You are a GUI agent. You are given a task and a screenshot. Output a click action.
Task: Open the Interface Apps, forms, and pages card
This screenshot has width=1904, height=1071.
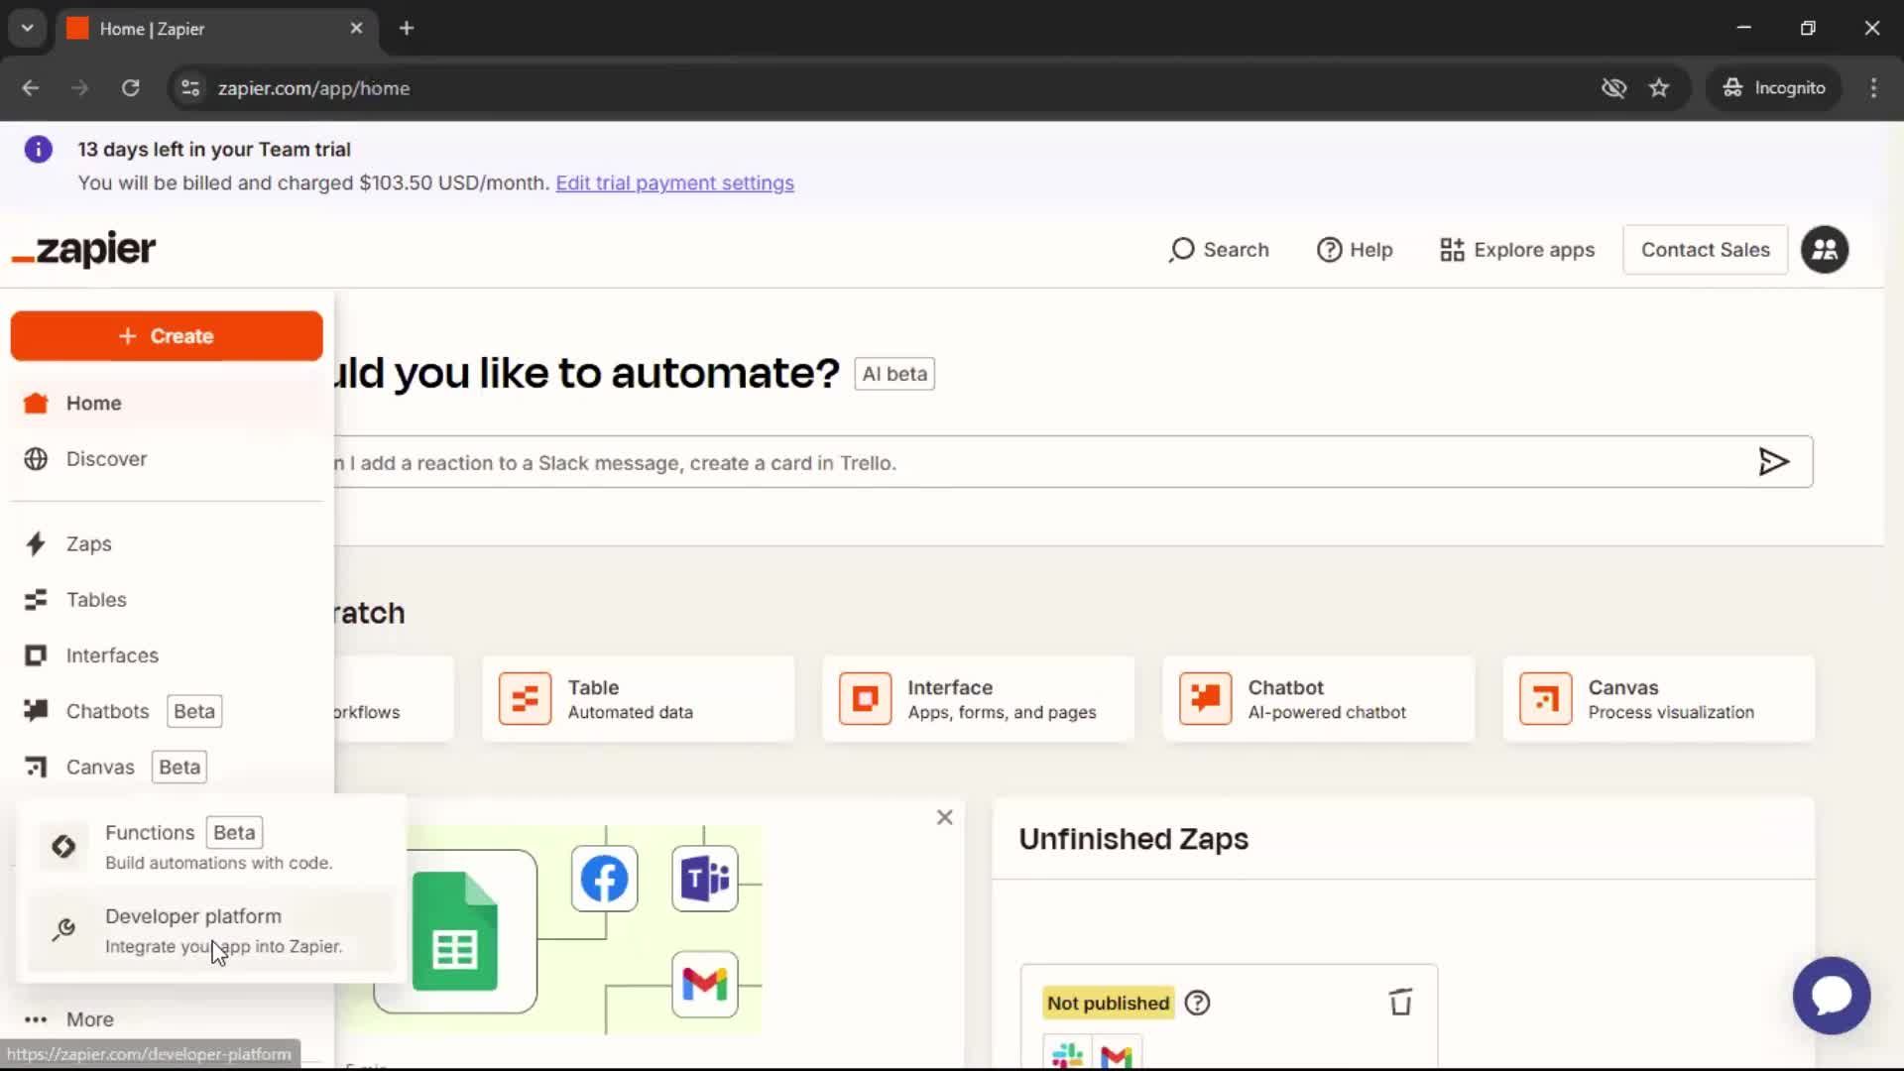click(x=978, y=698)
